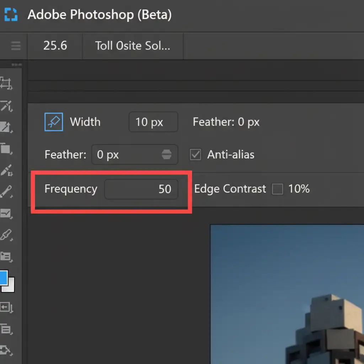
Task: Uncheck the Anti-alias checkbox
Action: [x=196, y=155]
